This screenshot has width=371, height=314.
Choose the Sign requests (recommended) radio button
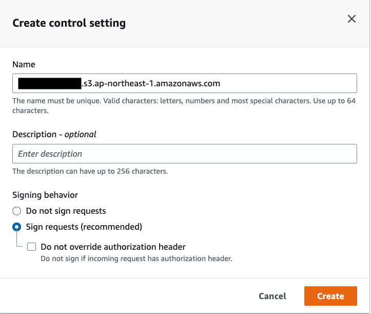(x=17, y=227)
